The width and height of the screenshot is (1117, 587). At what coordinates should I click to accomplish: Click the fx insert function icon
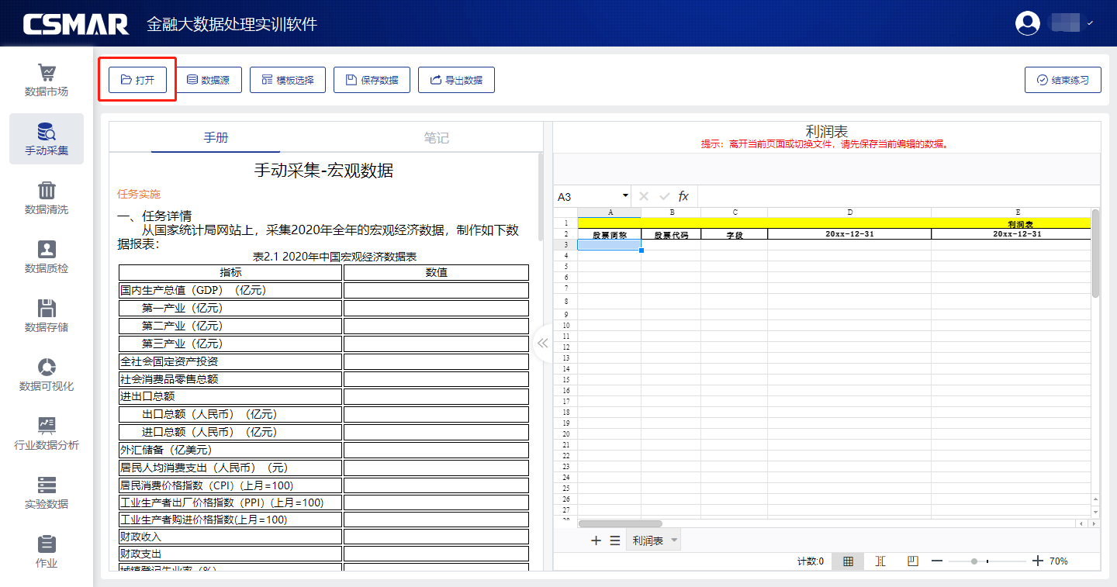683,197
